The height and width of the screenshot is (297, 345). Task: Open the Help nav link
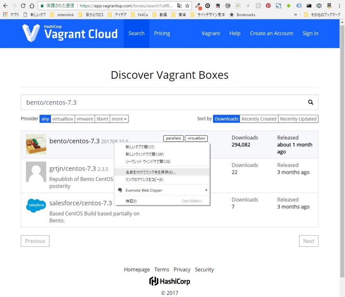(x=235, y=33)
